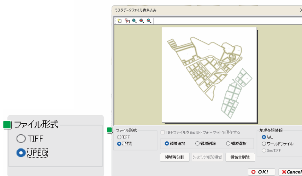Click the zoom in magnifier icon
This screenshot has height=176, width=302.
(x=142, y=21)
